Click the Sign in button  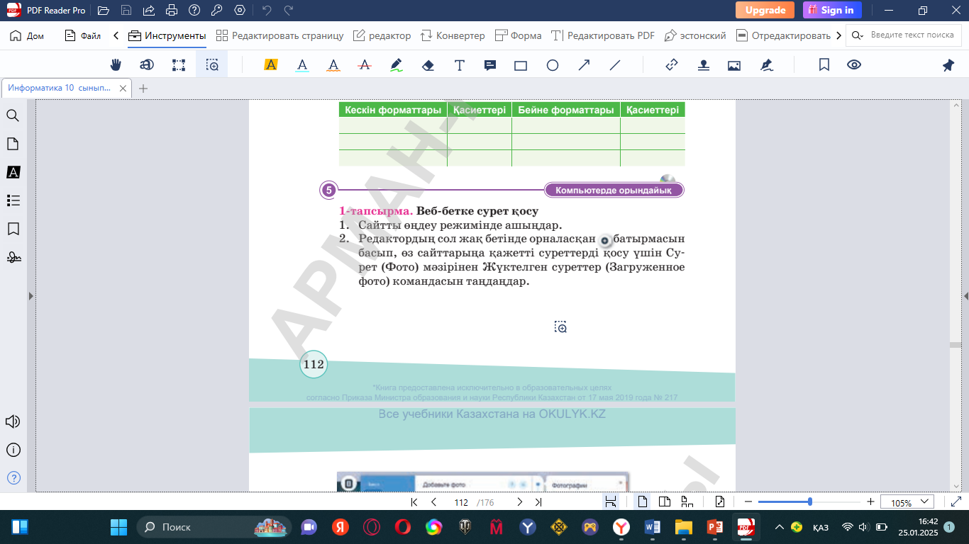click(832, 10)
